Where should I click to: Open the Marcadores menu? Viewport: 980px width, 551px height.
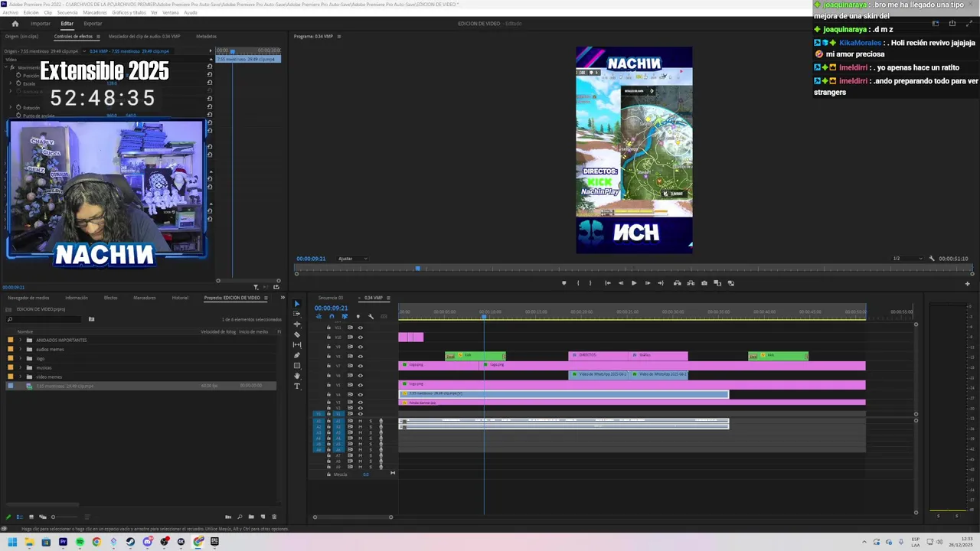coord(95,13)
